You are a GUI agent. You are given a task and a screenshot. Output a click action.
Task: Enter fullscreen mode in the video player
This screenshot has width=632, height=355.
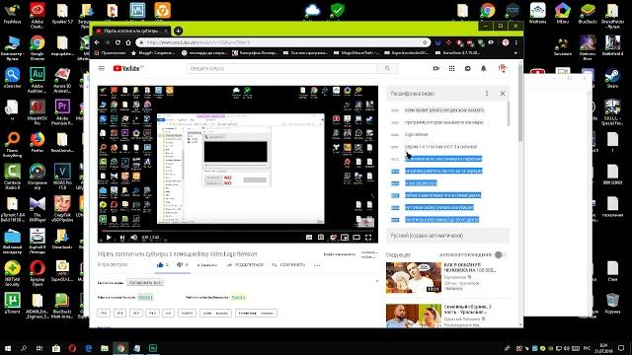[368, 238]
